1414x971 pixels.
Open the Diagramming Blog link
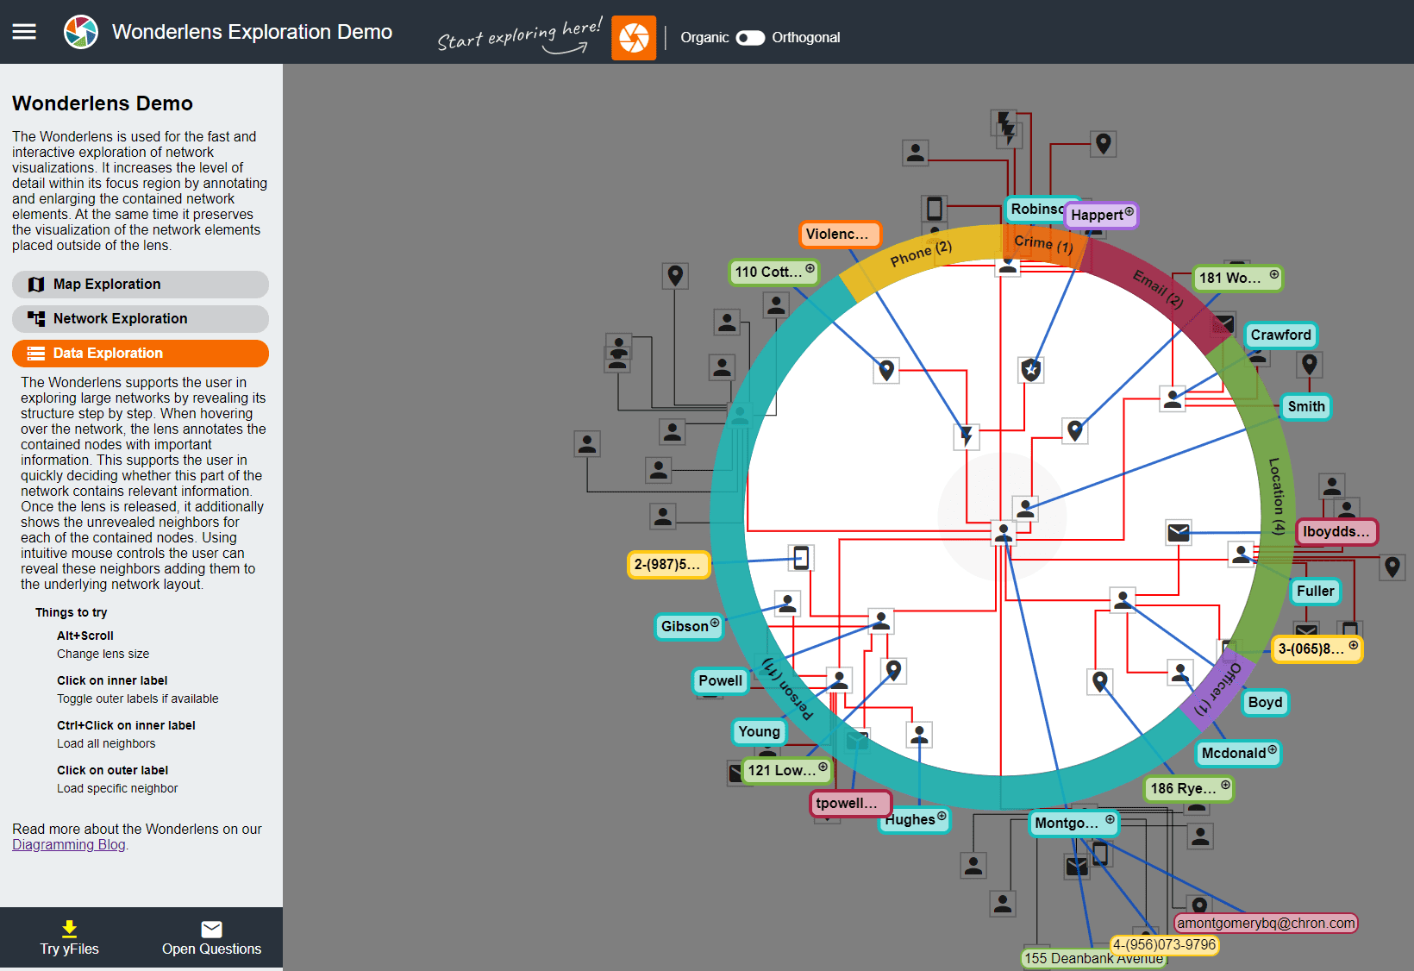point(67,844)
